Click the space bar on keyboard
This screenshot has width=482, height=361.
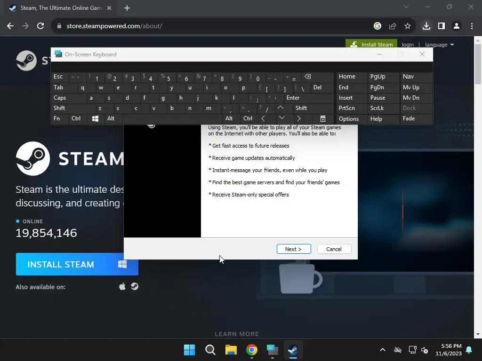coord(173,118)
